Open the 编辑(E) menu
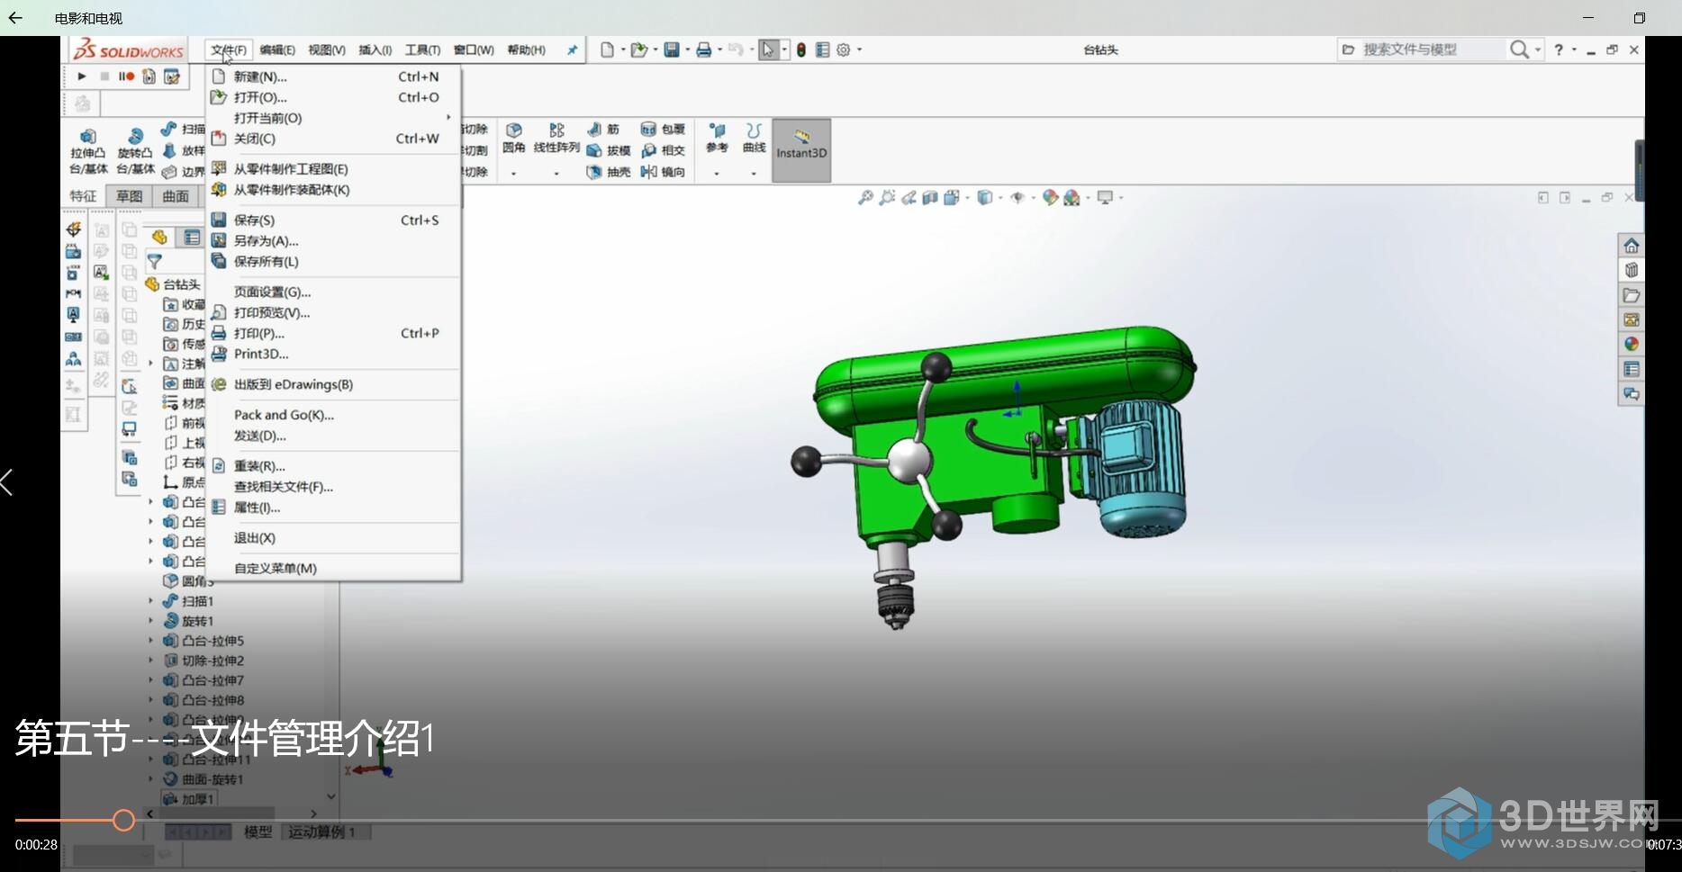 (x=276, y=49)
